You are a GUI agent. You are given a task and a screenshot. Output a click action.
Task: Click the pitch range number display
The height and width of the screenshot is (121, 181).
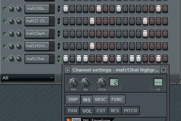[x=113, y=82]
